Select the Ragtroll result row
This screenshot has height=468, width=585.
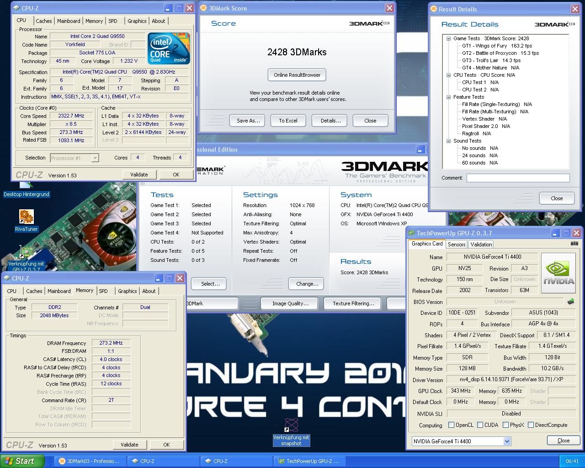(476, 134)
